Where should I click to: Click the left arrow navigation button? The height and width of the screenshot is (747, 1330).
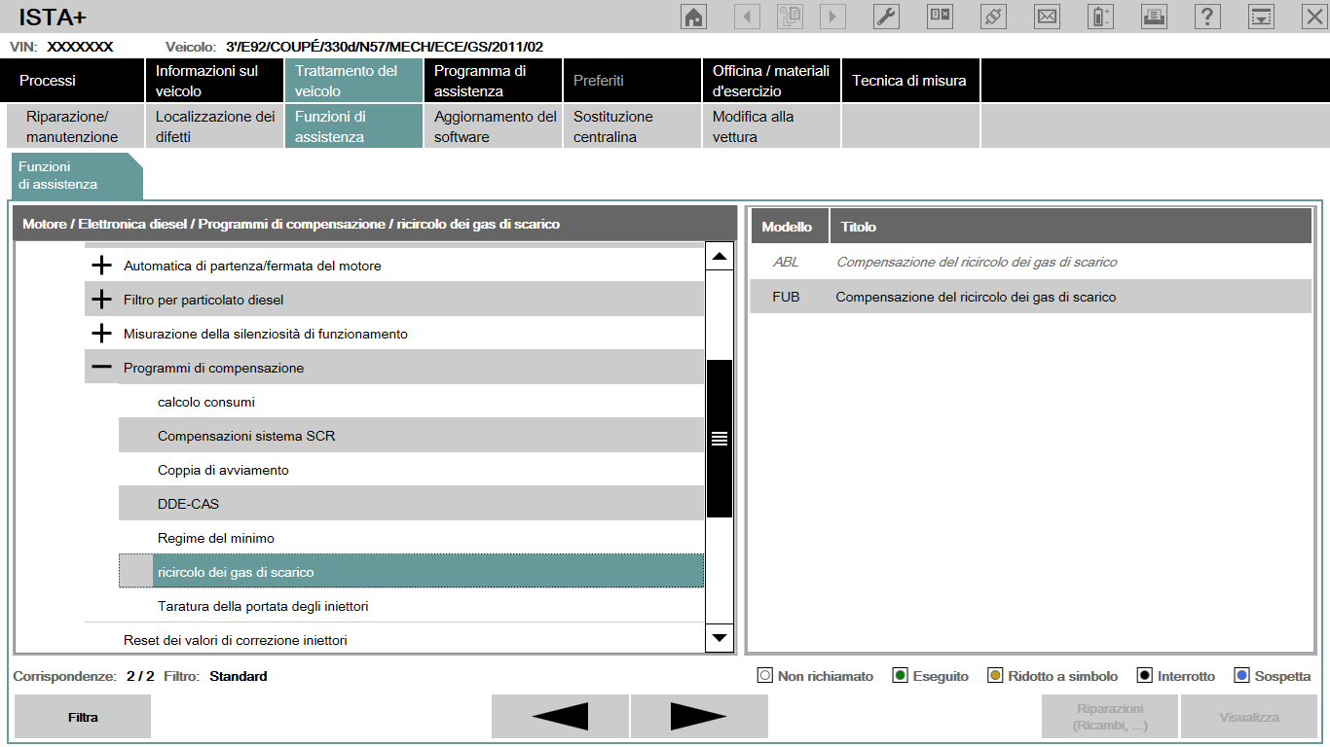click(560, 717)
